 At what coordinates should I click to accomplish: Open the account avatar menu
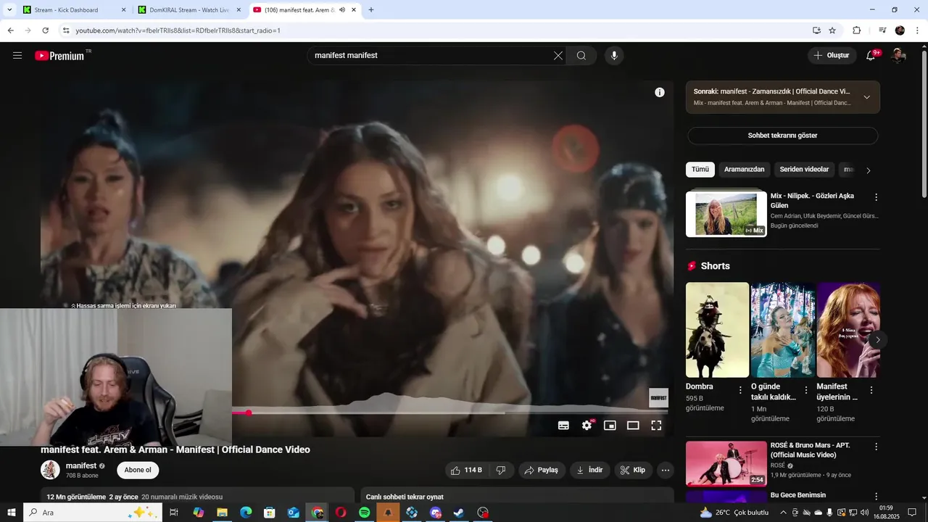898,55
